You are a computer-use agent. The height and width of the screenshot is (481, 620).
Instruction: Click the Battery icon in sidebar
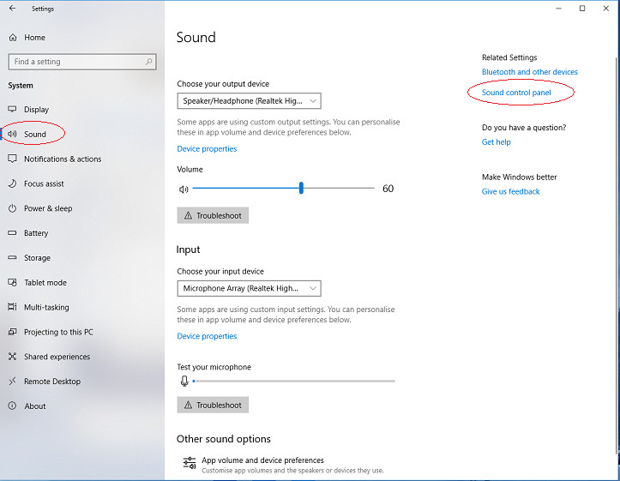[x=13, y=233]
